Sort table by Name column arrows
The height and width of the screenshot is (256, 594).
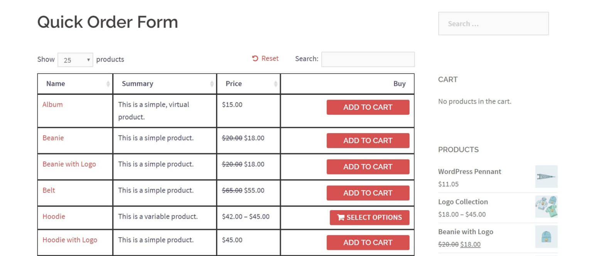108,84
